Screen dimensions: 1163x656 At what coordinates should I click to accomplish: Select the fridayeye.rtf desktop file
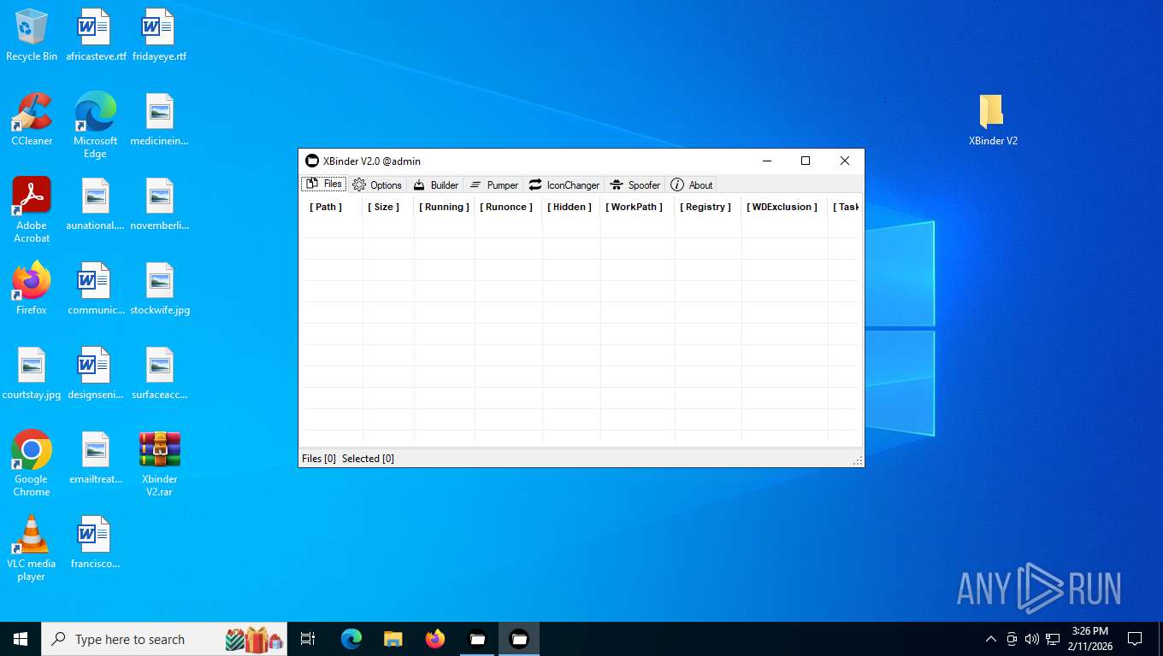160,35
